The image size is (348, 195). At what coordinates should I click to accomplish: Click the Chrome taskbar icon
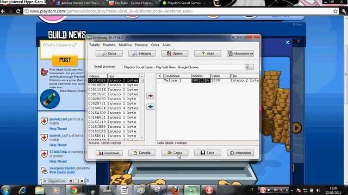(x=73, y=190)
